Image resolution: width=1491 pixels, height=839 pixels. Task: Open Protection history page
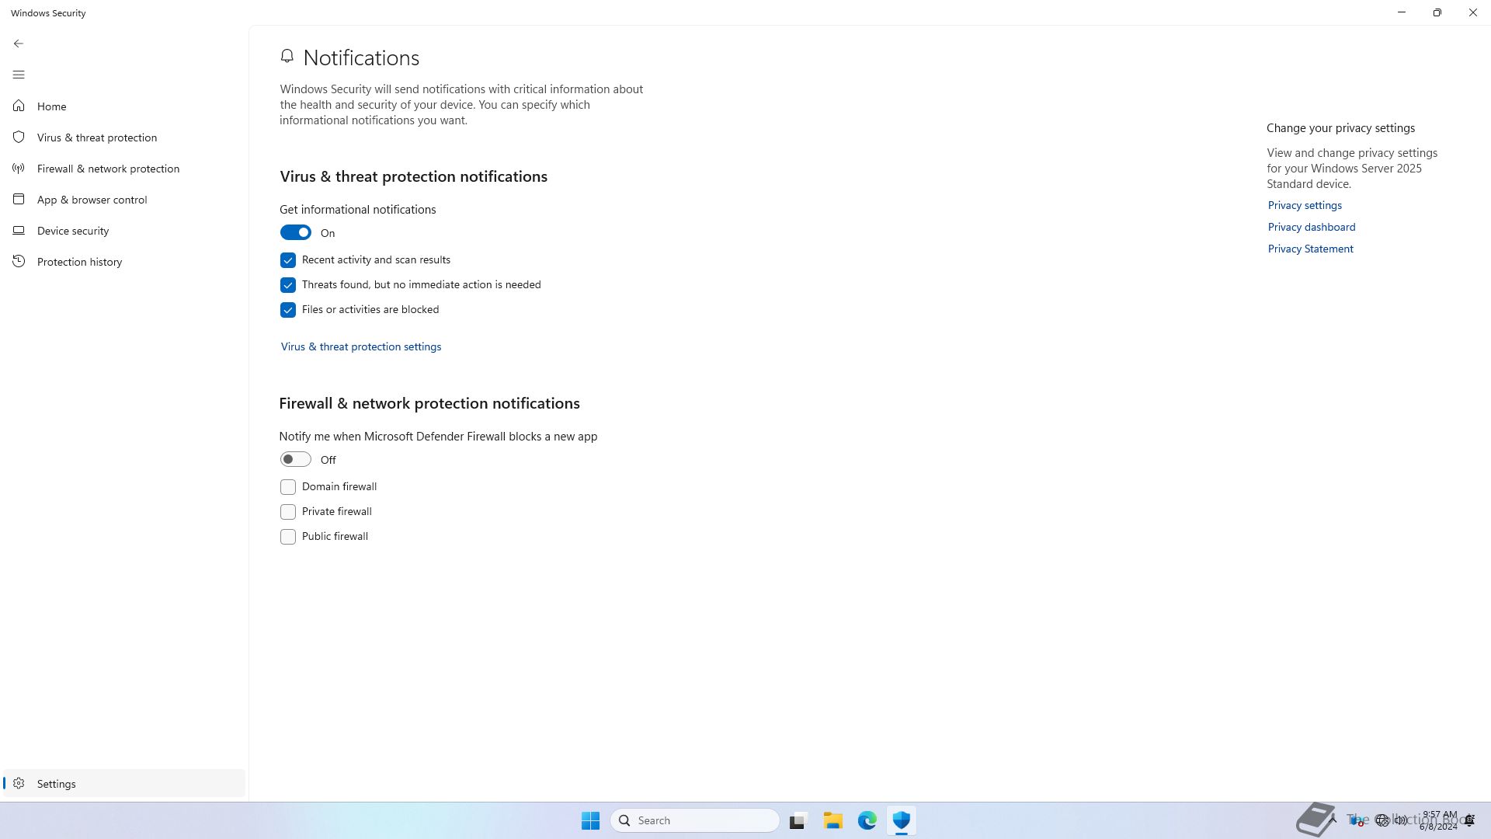79,262
